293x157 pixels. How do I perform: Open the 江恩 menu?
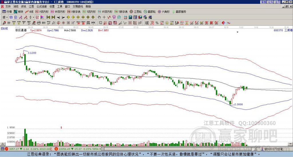(x=31, y=7)
